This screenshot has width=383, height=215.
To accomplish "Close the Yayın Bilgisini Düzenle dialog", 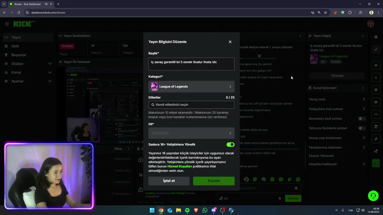I will pyautogui.click(x=230, y=42).
